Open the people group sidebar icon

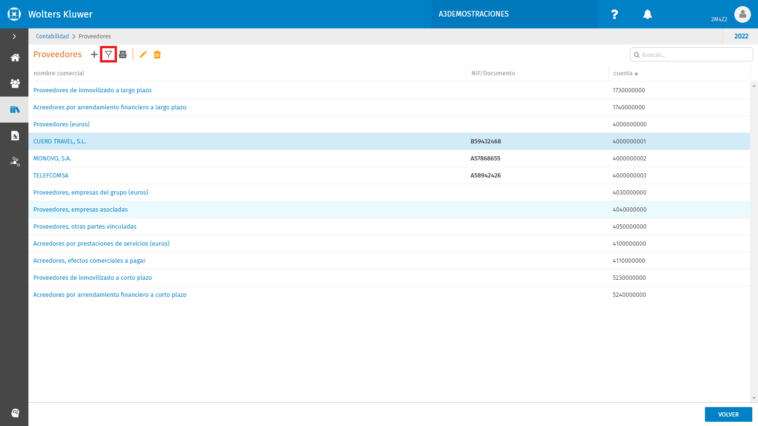[15, 83]
